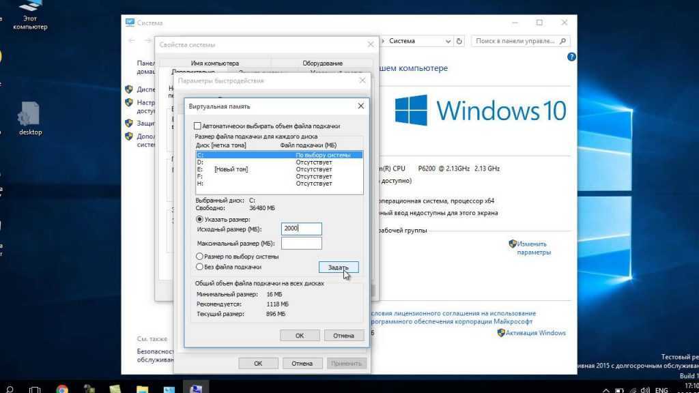
Task: Click shield icon beside 'Настр' sidebar link
Action: pyautogui.click(x=129, y=102)
